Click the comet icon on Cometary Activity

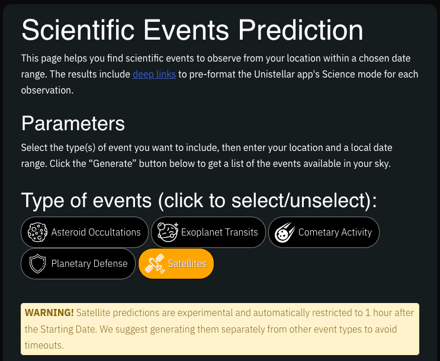pyautogui.click(x=284, y=232)
